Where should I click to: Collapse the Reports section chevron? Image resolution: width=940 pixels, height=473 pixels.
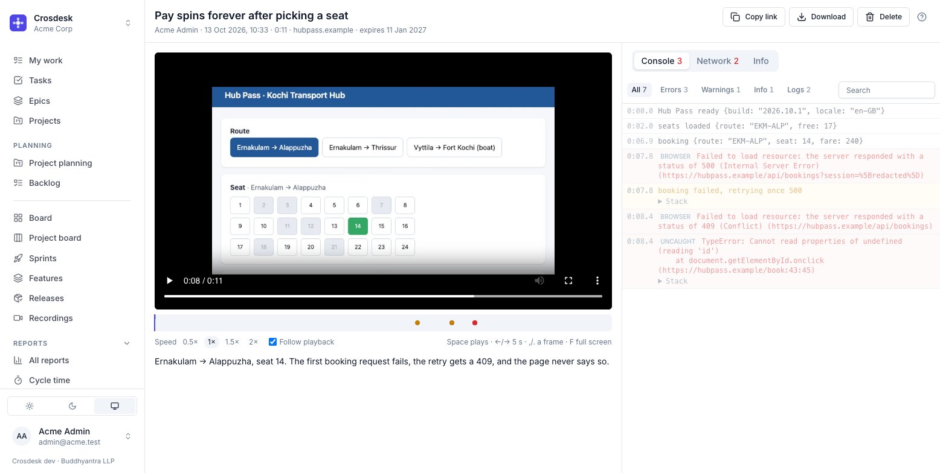(x=127, y=343)
